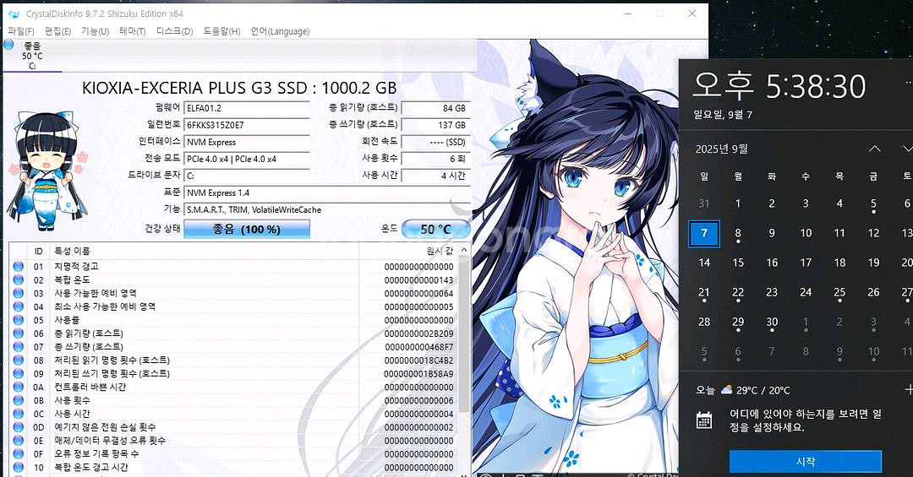Click the transfer mode field PCIe 4.0 x4
Viewport: 913px width, 477px height.
[247, 159]
